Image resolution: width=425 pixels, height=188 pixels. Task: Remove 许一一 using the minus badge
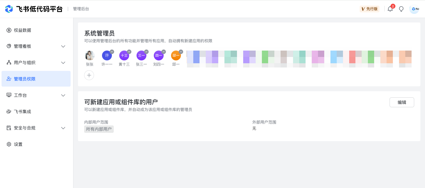tap(112, 52)
